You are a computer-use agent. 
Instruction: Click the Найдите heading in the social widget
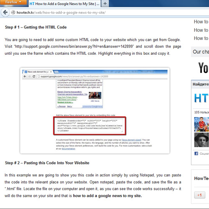[x=201, y=84]
